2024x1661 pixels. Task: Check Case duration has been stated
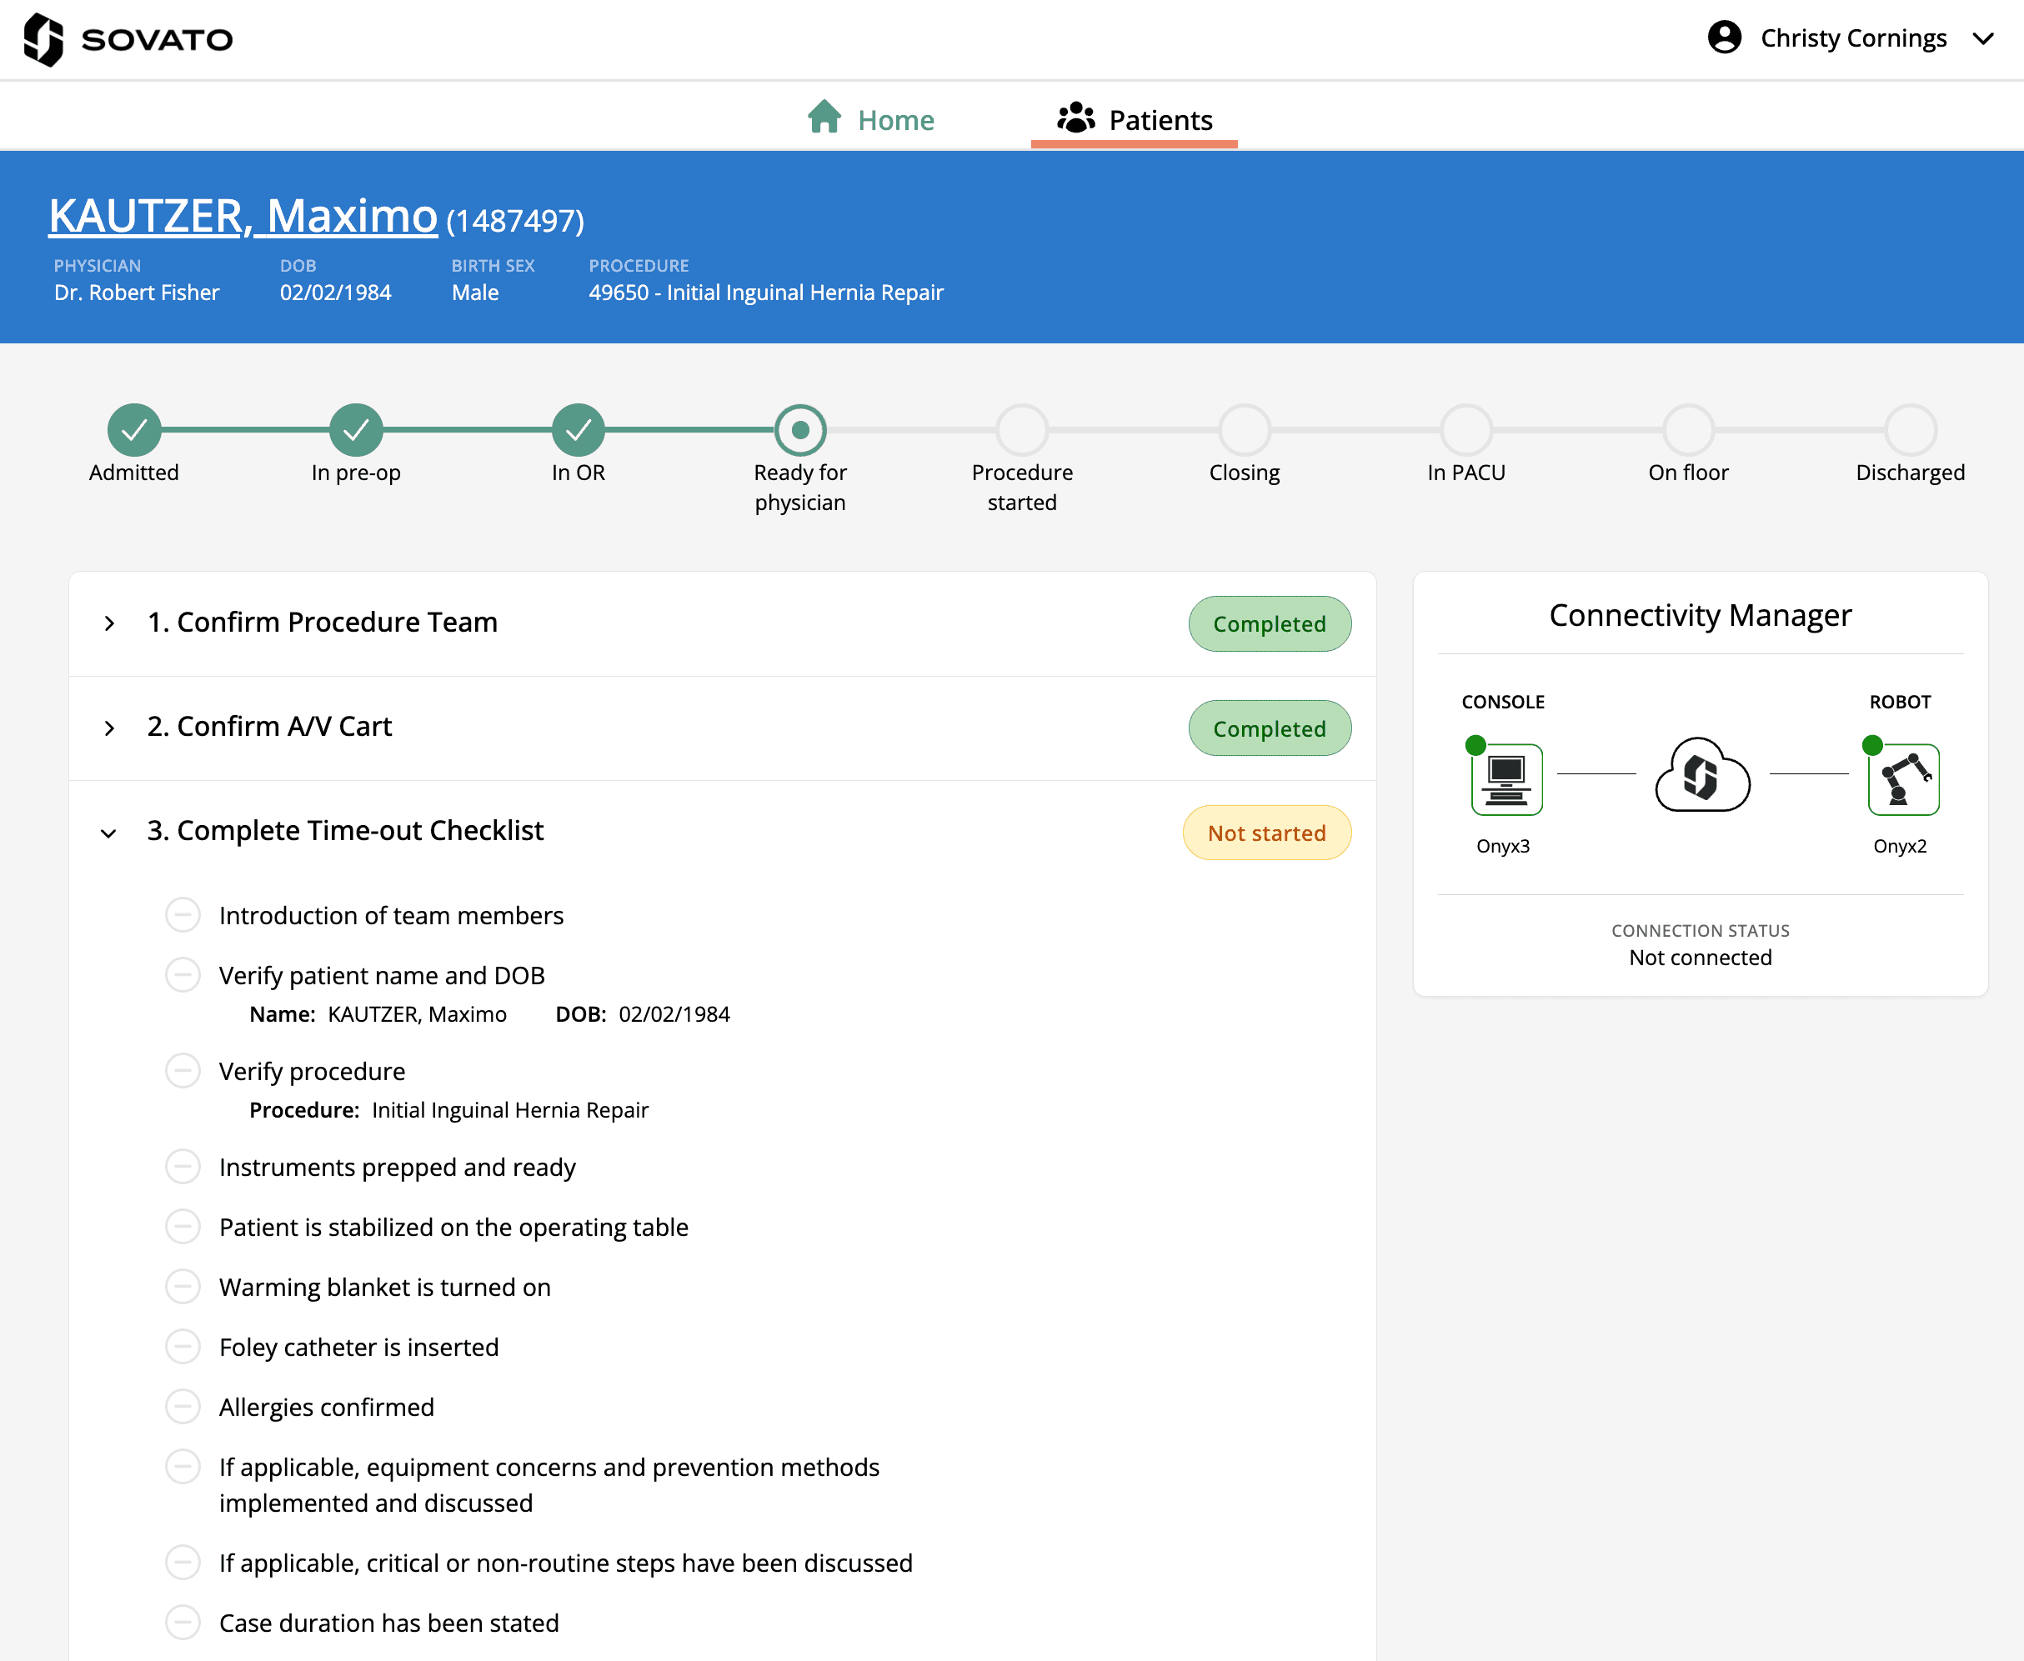[x=183, y=1623]
